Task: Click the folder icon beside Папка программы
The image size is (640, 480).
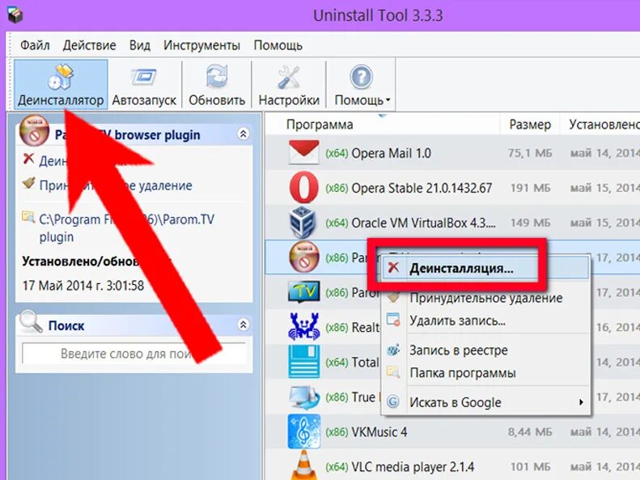Action: 393,372
